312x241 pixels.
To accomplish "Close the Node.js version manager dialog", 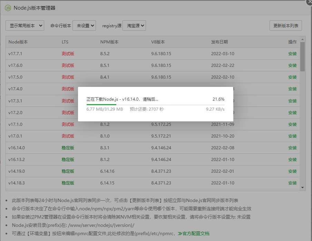I will (x=310, y=2).
